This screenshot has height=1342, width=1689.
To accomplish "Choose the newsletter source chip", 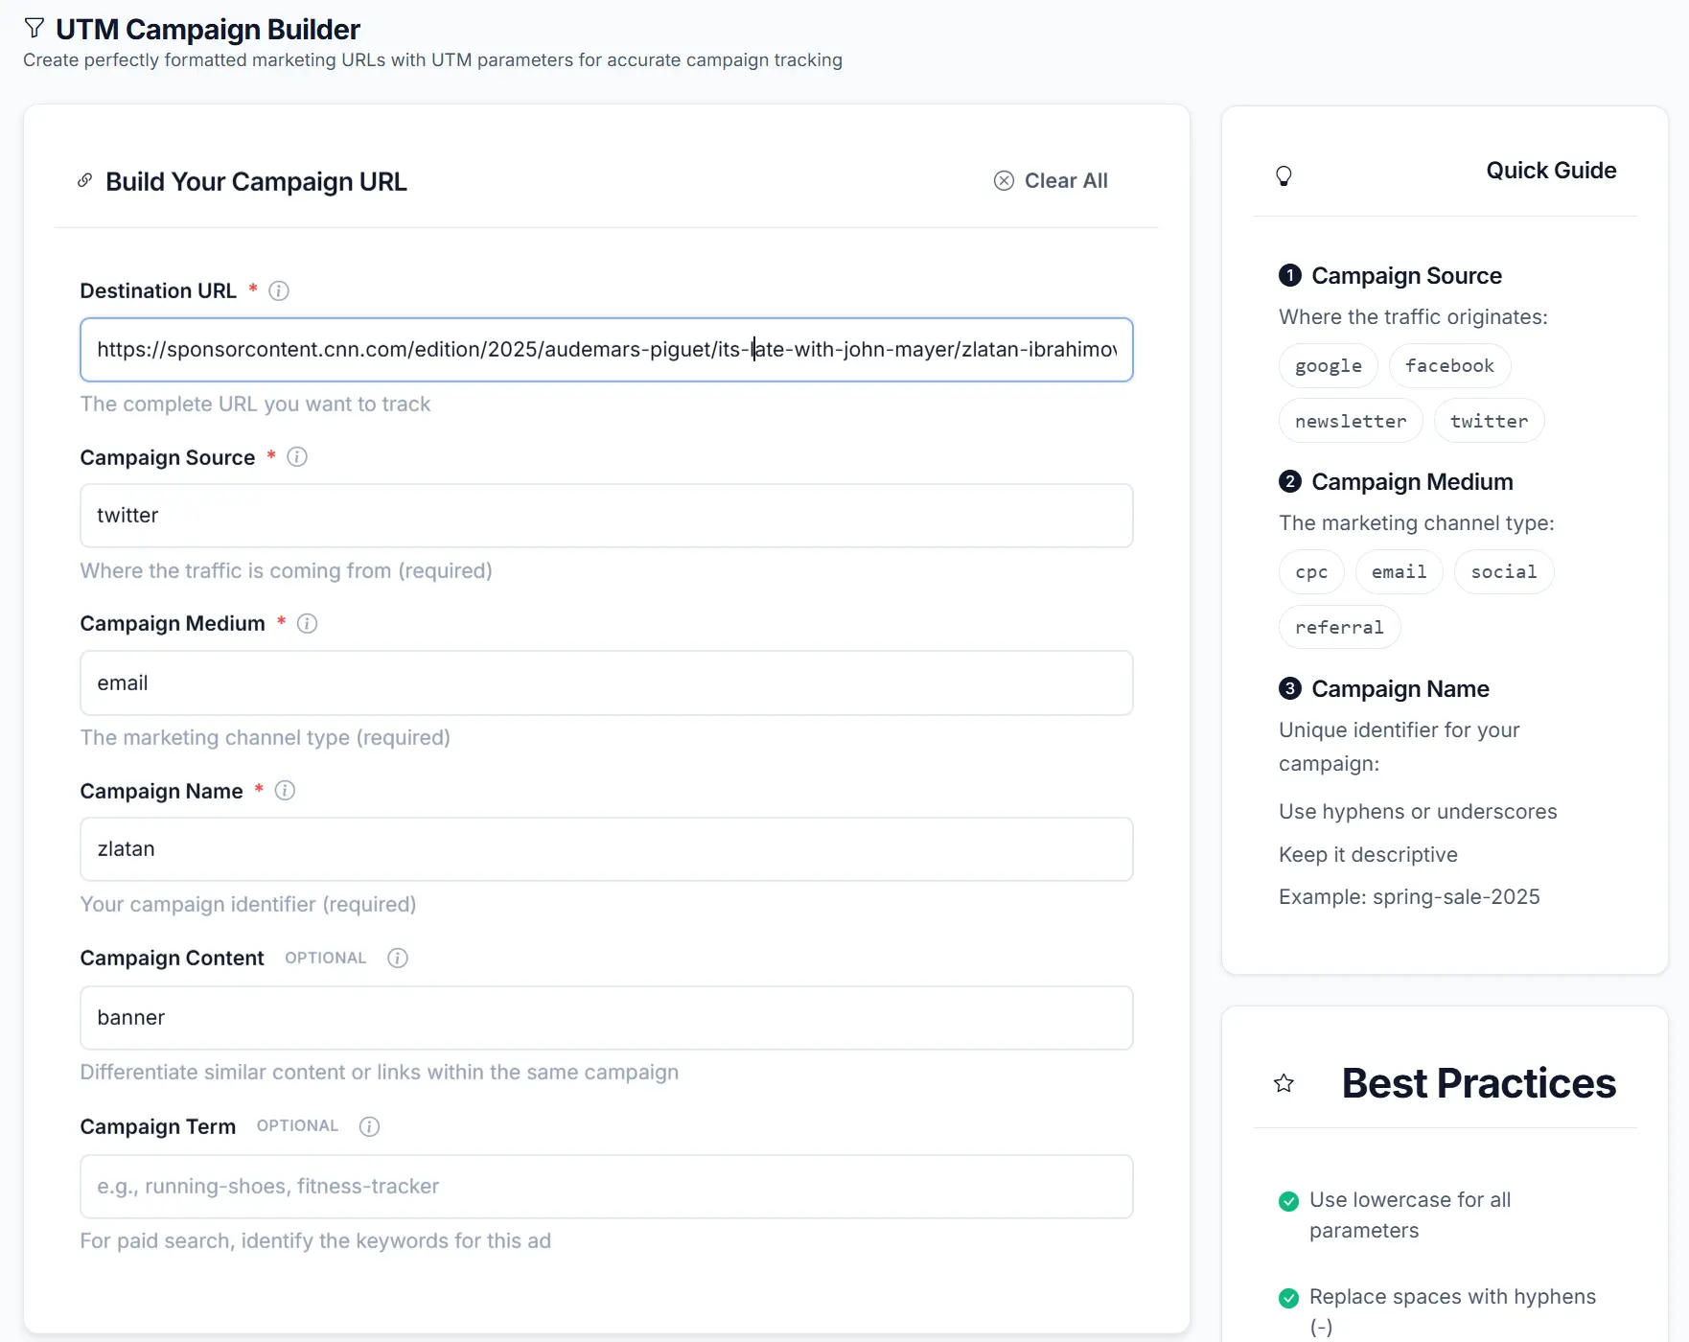I will click(x=1351, y=422).
